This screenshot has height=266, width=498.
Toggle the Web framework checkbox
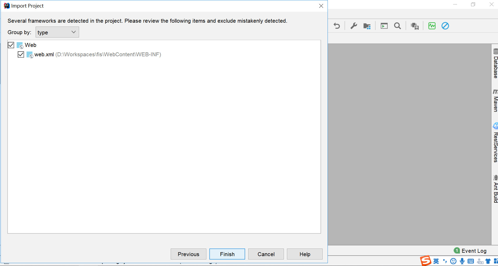pos(11,45)
